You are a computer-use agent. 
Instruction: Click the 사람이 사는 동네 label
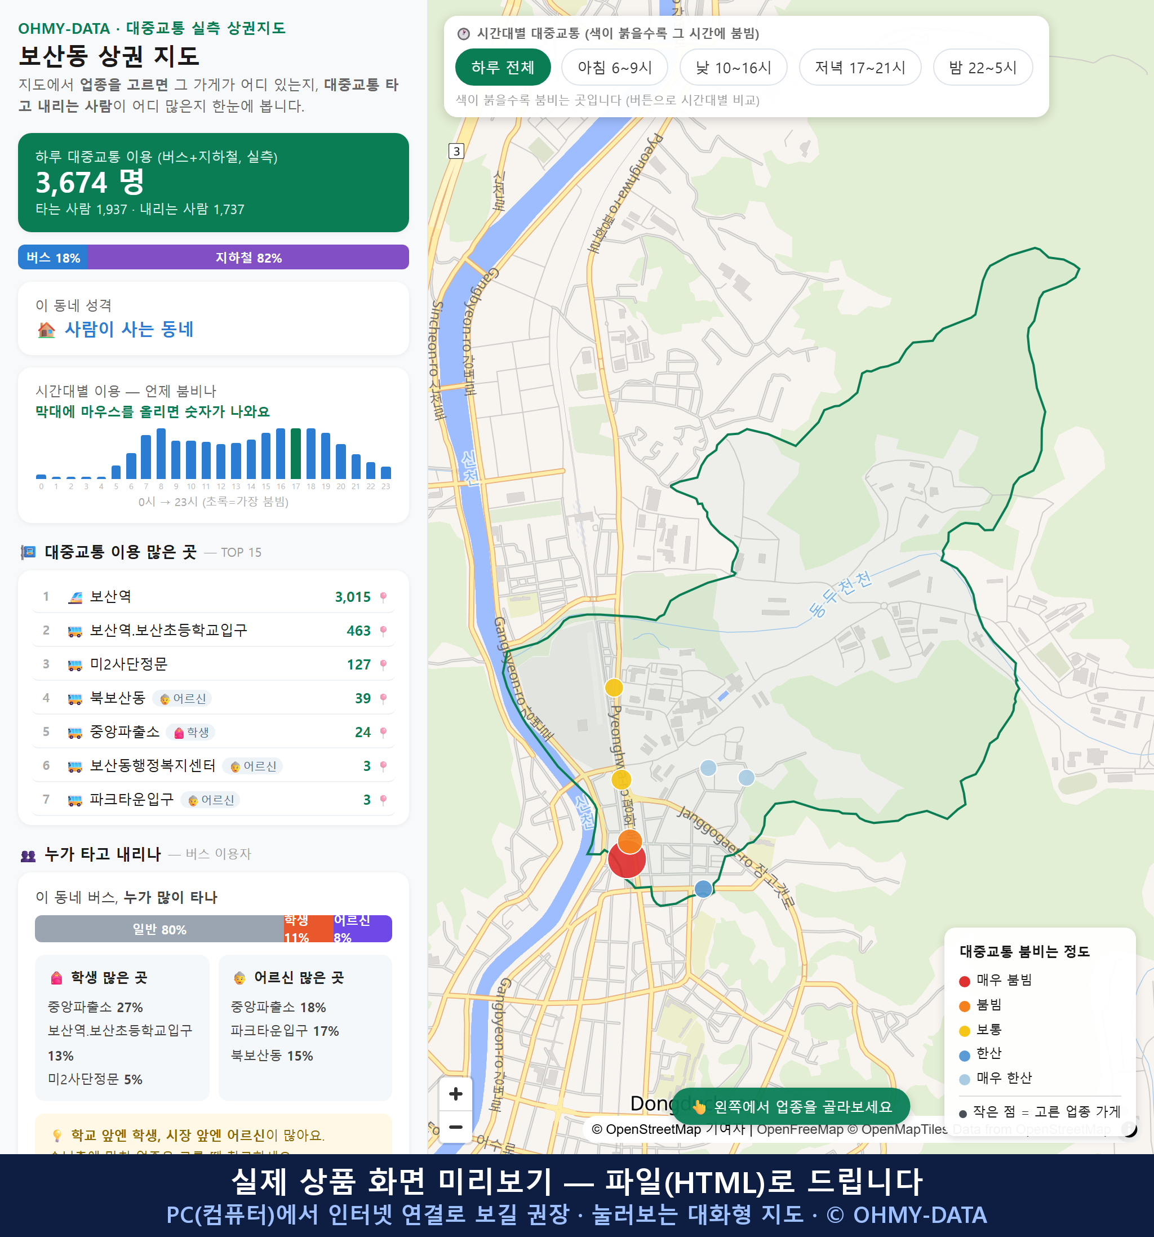pos(130,329)
